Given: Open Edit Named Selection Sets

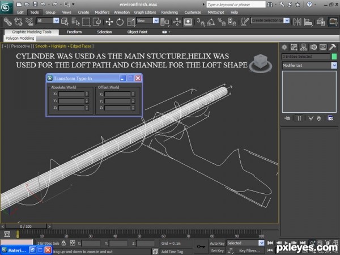Looking at the screenshot, I should (245, 22).
